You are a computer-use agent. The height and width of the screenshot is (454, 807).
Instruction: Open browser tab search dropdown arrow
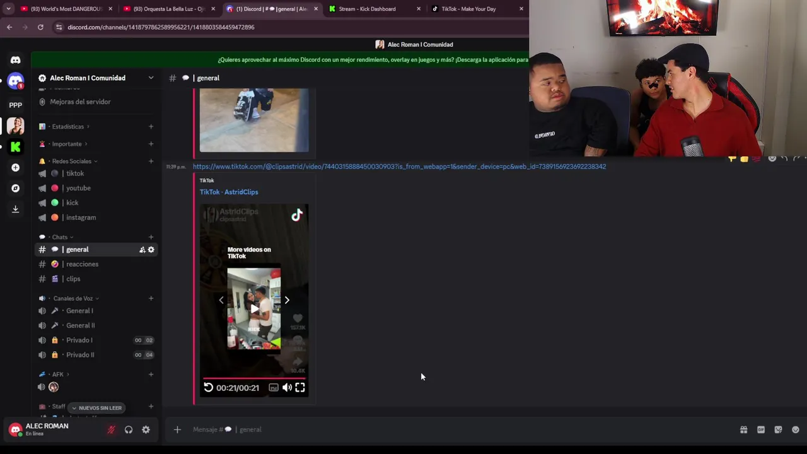[x=8, y=9]
